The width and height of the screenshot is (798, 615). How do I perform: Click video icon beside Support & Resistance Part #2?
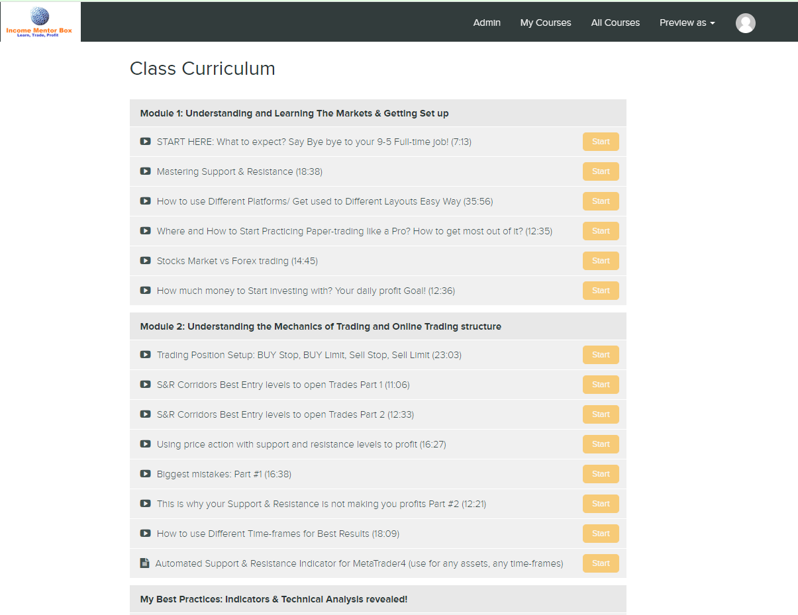pyautogui.click(x=146, y=504)
